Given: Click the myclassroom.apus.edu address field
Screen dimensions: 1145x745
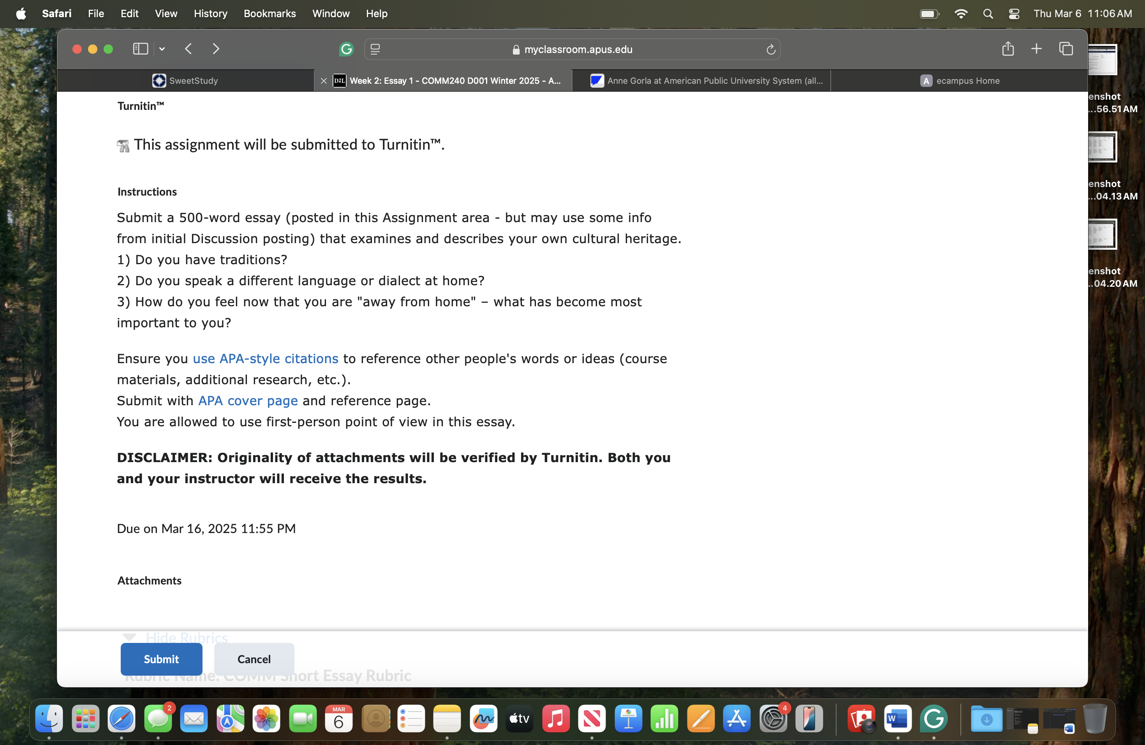Looking at the screenshot, I should [572, 49].
